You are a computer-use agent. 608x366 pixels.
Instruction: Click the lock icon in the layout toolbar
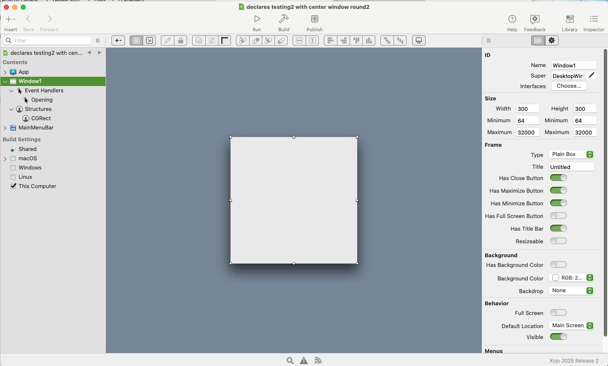181,40
